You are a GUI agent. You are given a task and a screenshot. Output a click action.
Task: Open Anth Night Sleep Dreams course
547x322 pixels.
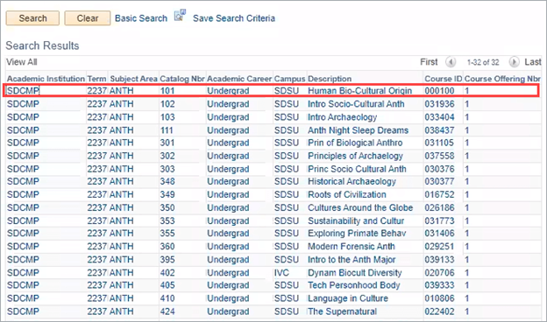point(358,130)
